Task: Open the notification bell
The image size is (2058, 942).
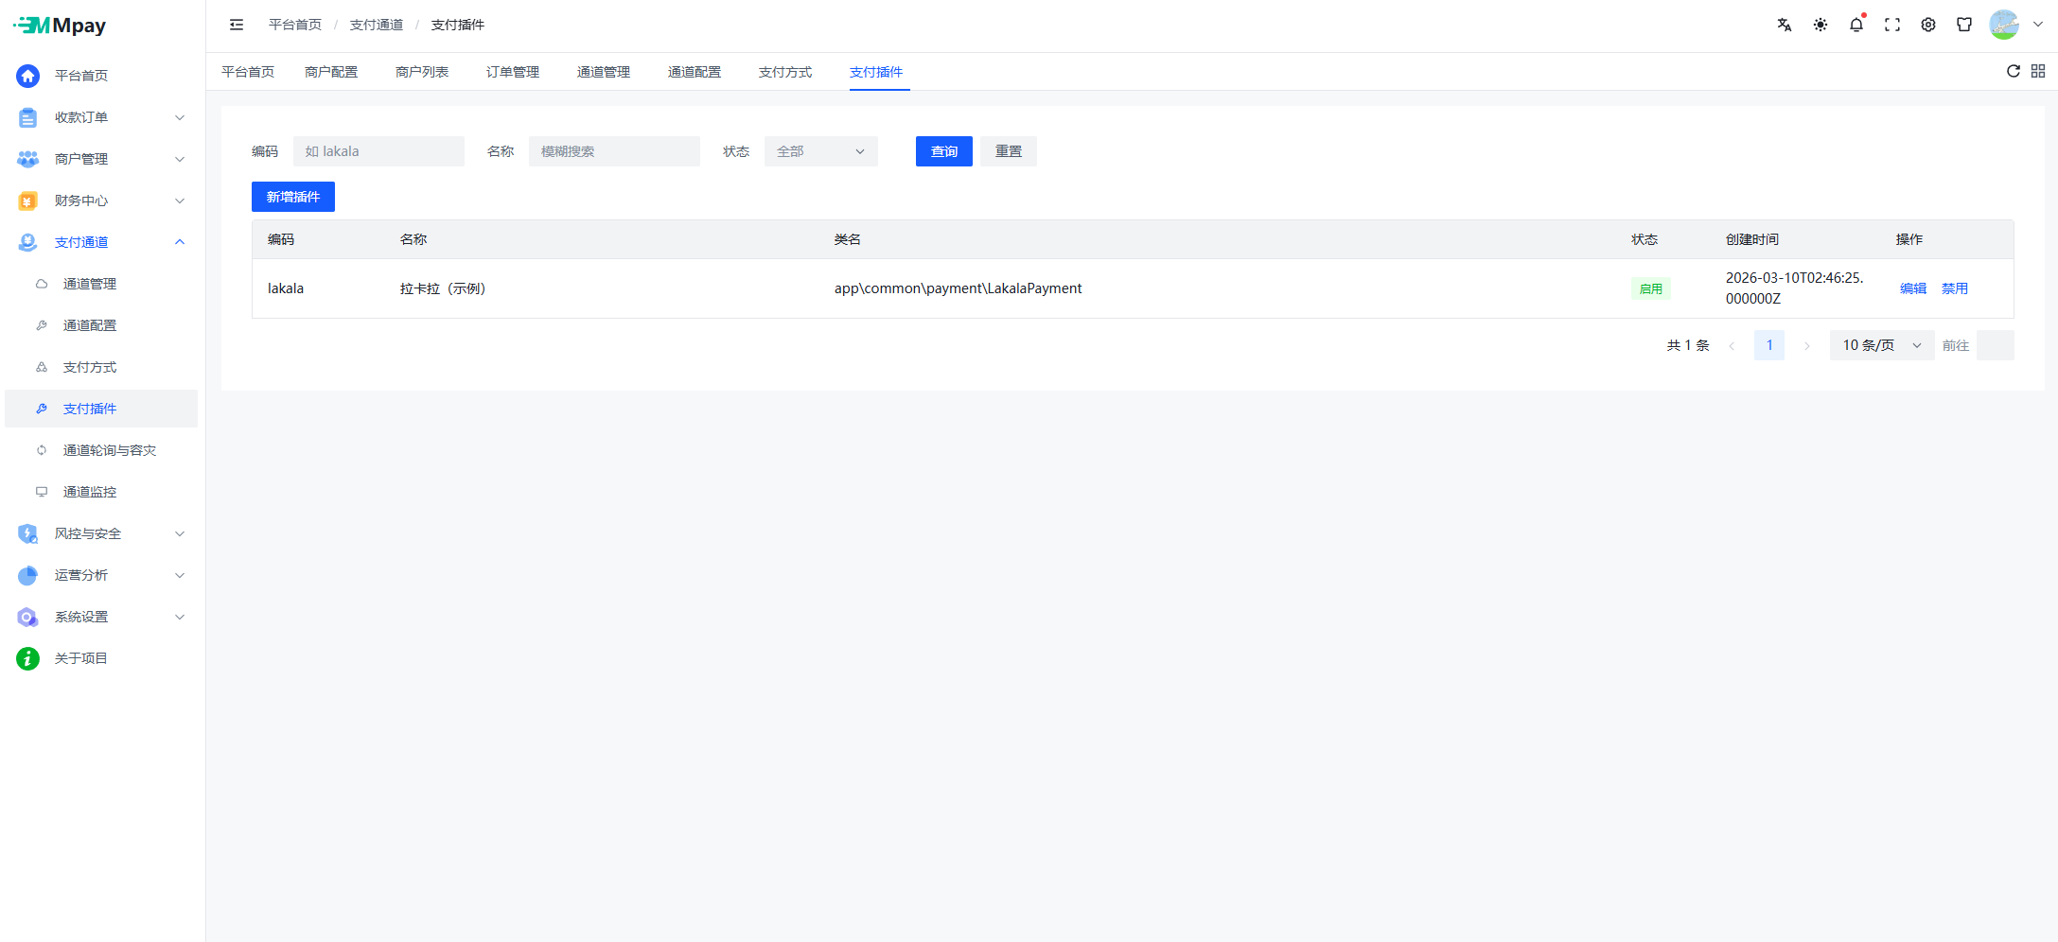Action: [1856, 25]
